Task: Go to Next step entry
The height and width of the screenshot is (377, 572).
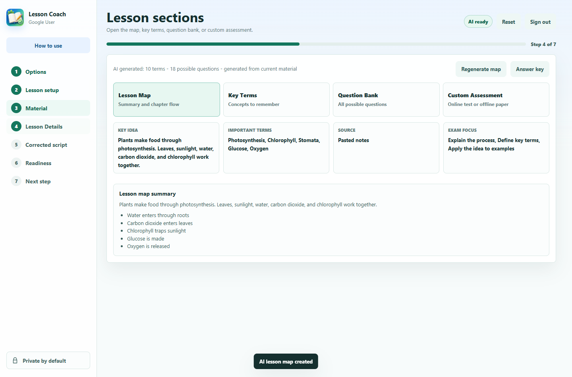Action: pyautogui.click(x=48, y=181)
